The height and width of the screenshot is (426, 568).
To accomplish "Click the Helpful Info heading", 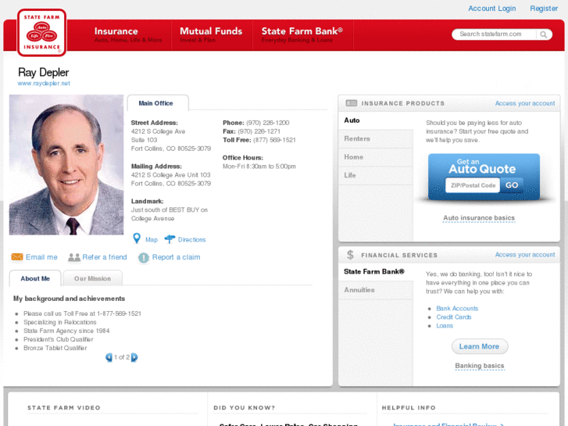I will coord(409,408).
